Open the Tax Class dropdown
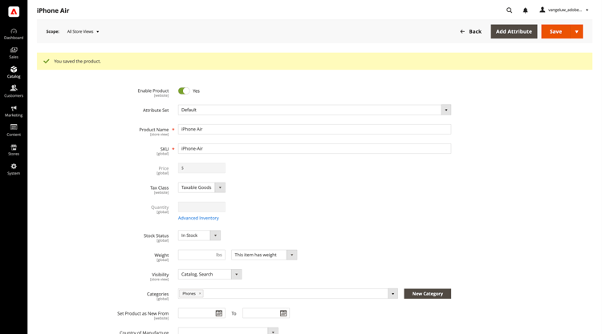Viewport: 602px width, 334px height. coord(201,187)
